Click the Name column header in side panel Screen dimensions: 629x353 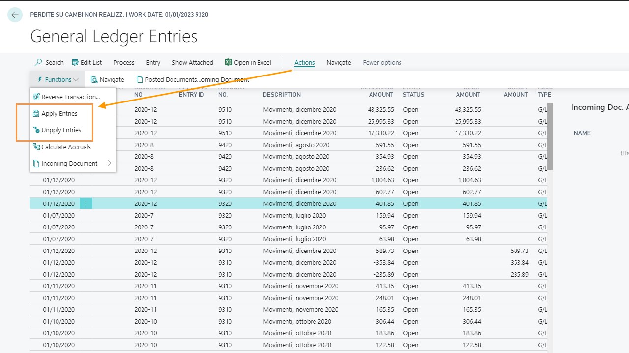582,133
